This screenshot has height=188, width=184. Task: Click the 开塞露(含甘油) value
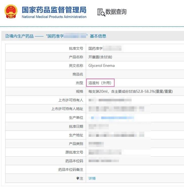click(100, 57)
